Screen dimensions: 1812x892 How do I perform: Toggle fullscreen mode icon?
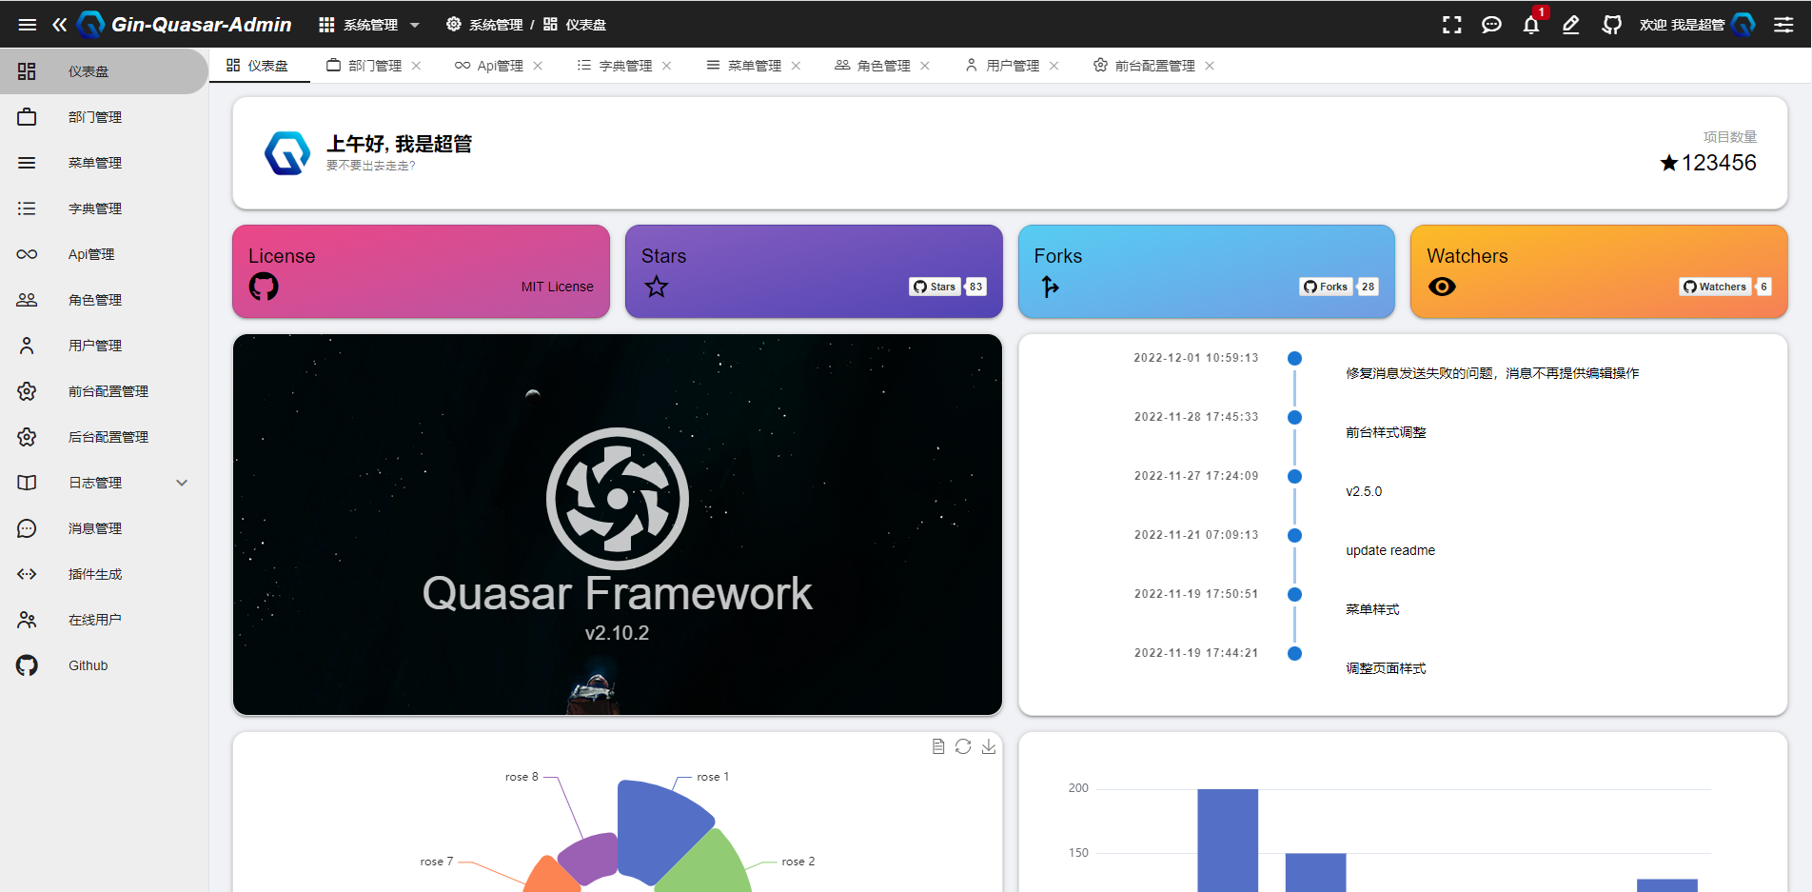[x=1451, y=25]
